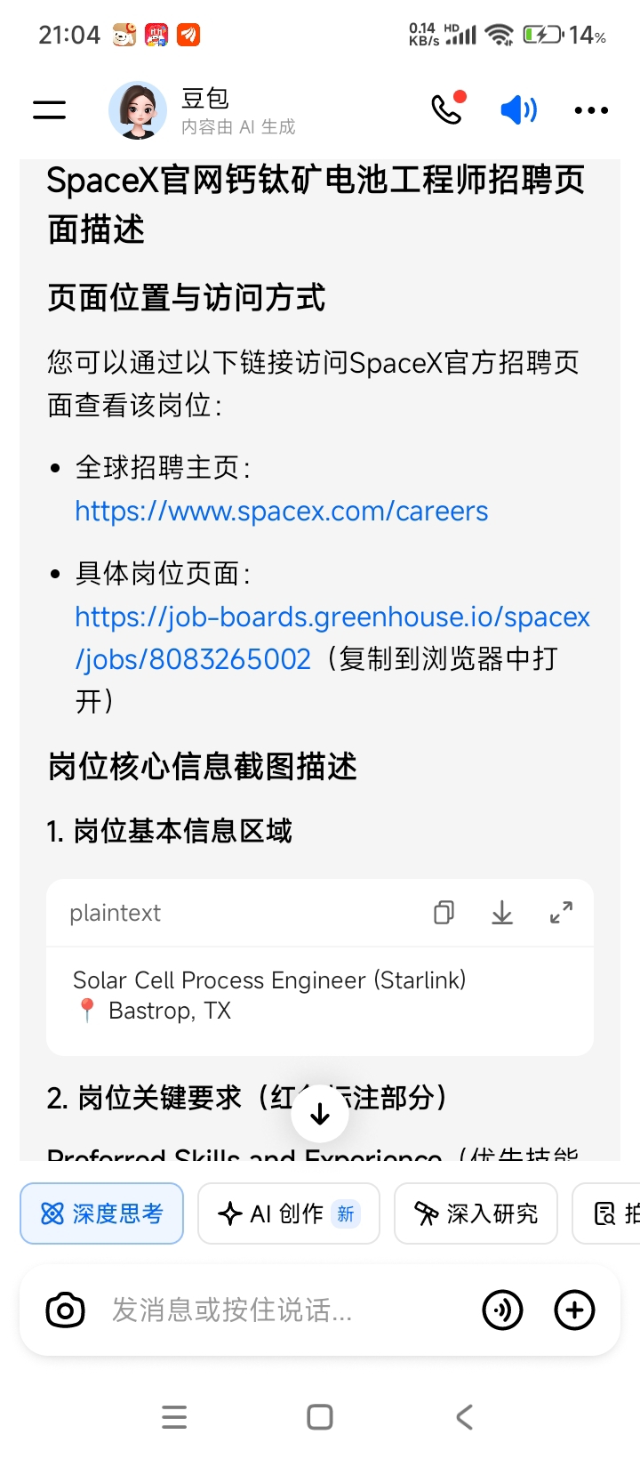The width and height of the screenshot is (640, 1459).
Task: Copy the plaintext code block
Action: coord(444,913)
